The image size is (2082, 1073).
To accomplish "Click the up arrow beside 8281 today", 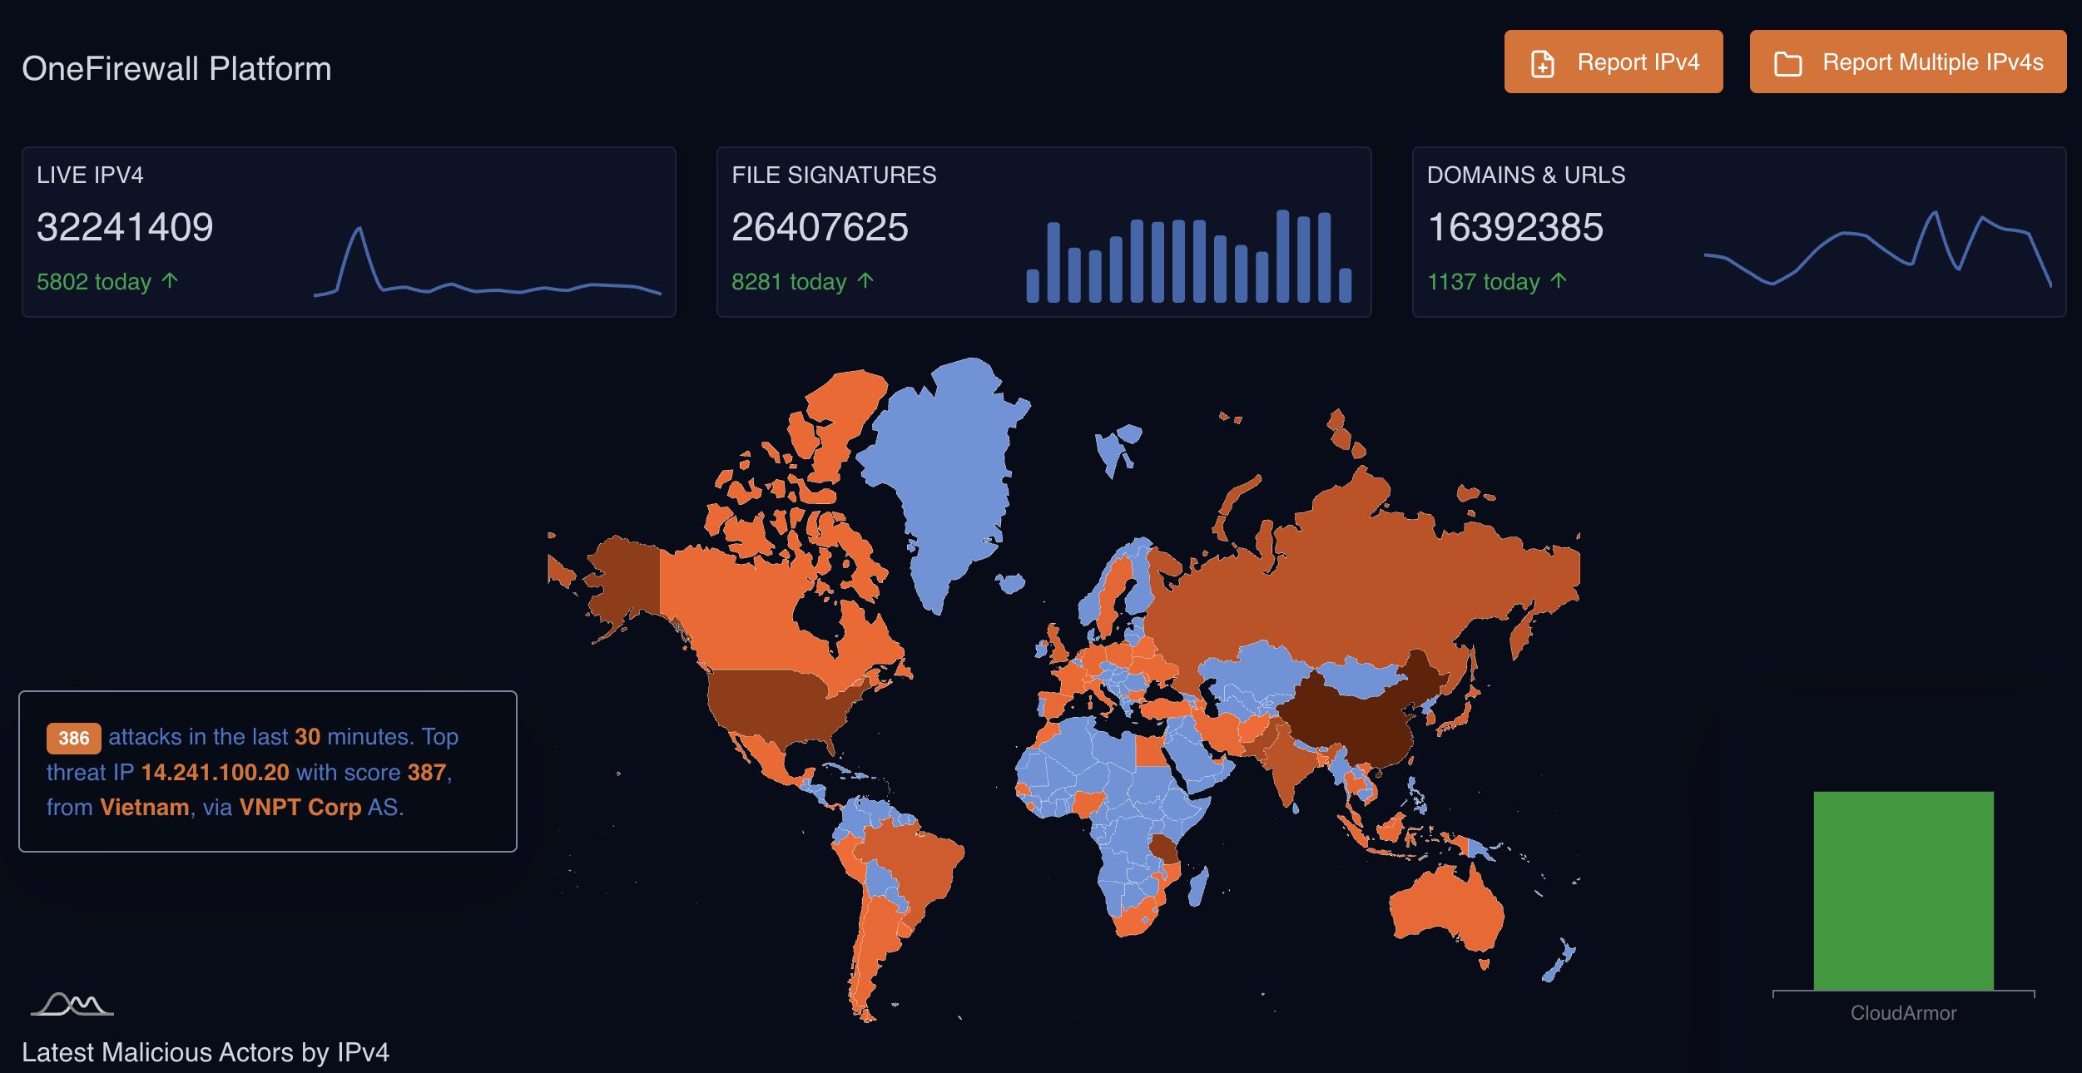I will pyautogui.click(x=865, y=281).
